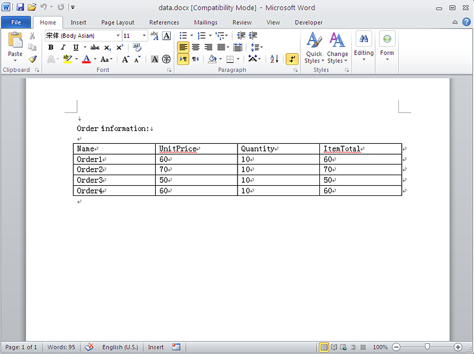Click the Form button in ribbon
Viewport: 474px width, 354px height.
(387, 46)
